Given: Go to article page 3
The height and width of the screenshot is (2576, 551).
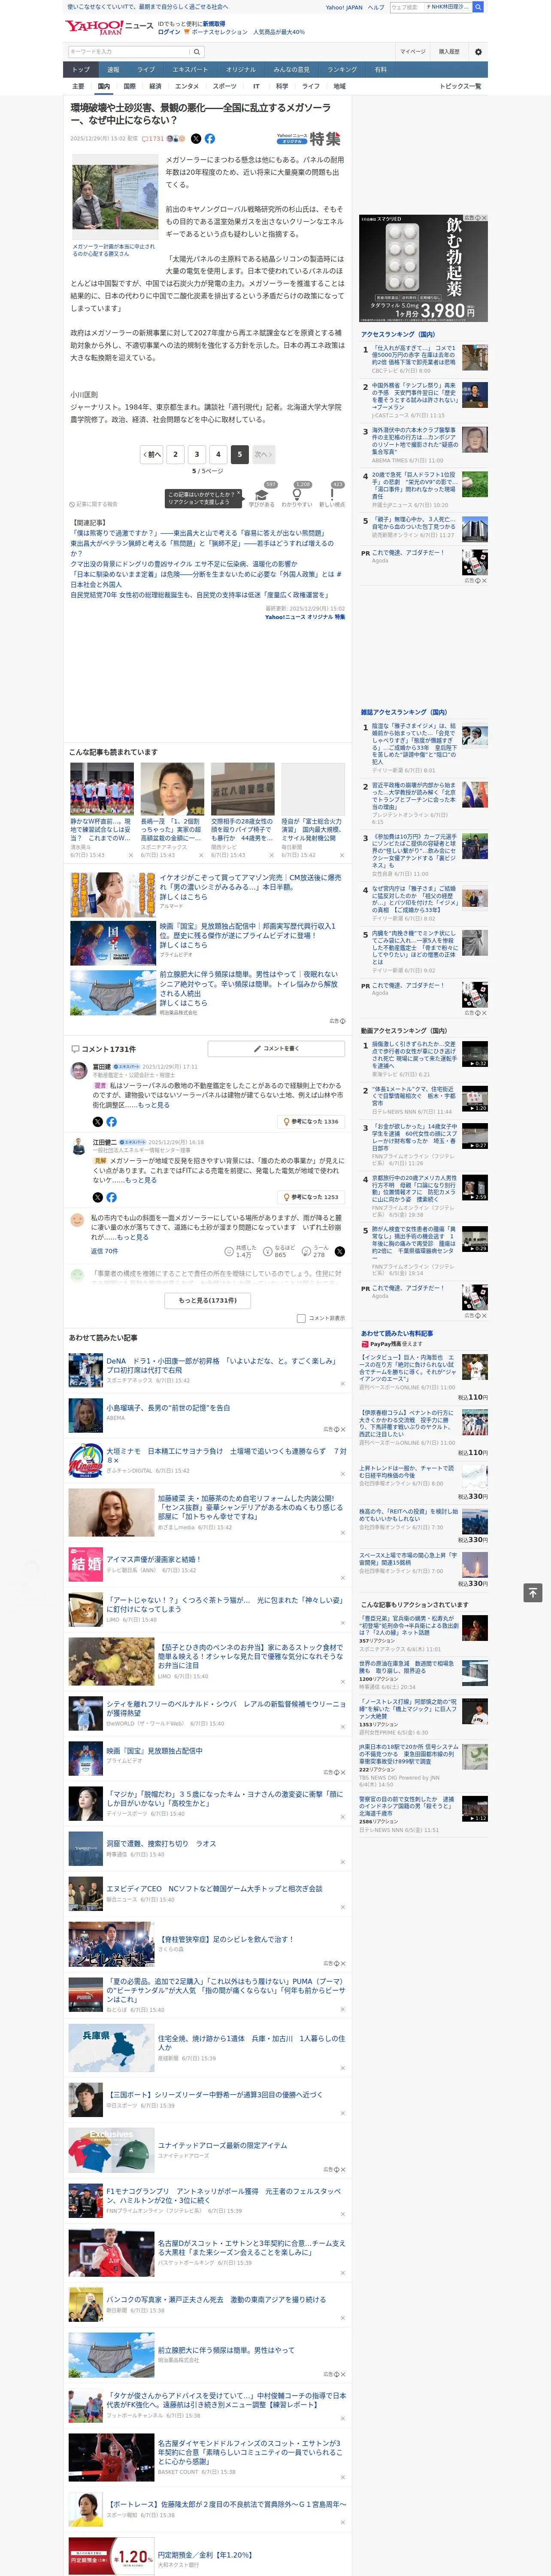Looking at the screenshot, I should tap(197, 454).
